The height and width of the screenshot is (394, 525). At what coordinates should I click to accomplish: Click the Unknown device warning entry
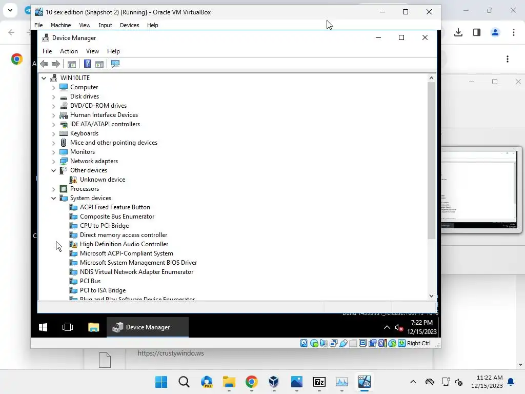coord(103,180)
